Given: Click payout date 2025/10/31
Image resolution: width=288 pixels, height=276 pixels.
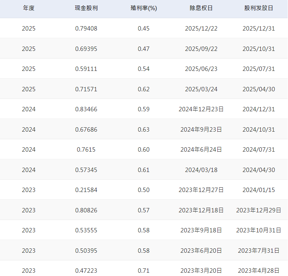Looking at the screenshot, I should tap(259, 49).
